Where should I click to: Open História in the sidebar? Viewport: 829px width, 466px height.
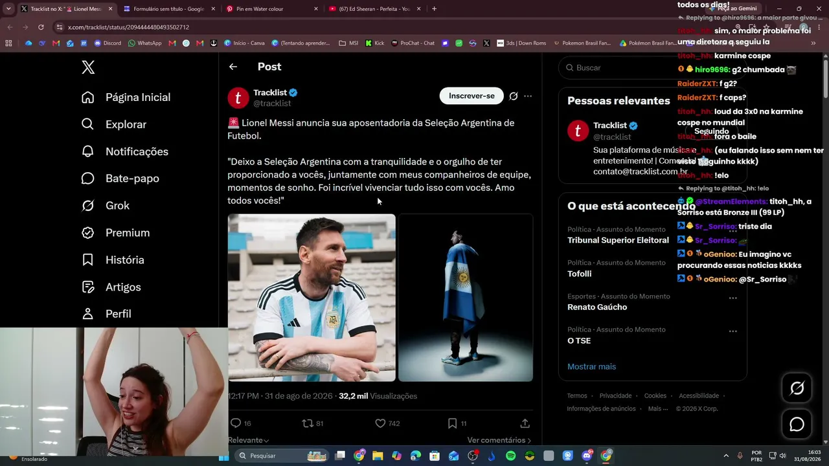coord(112,260)
